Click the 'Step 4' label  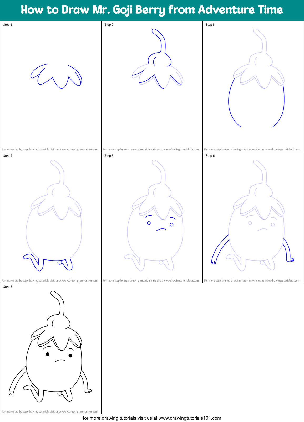8,156
